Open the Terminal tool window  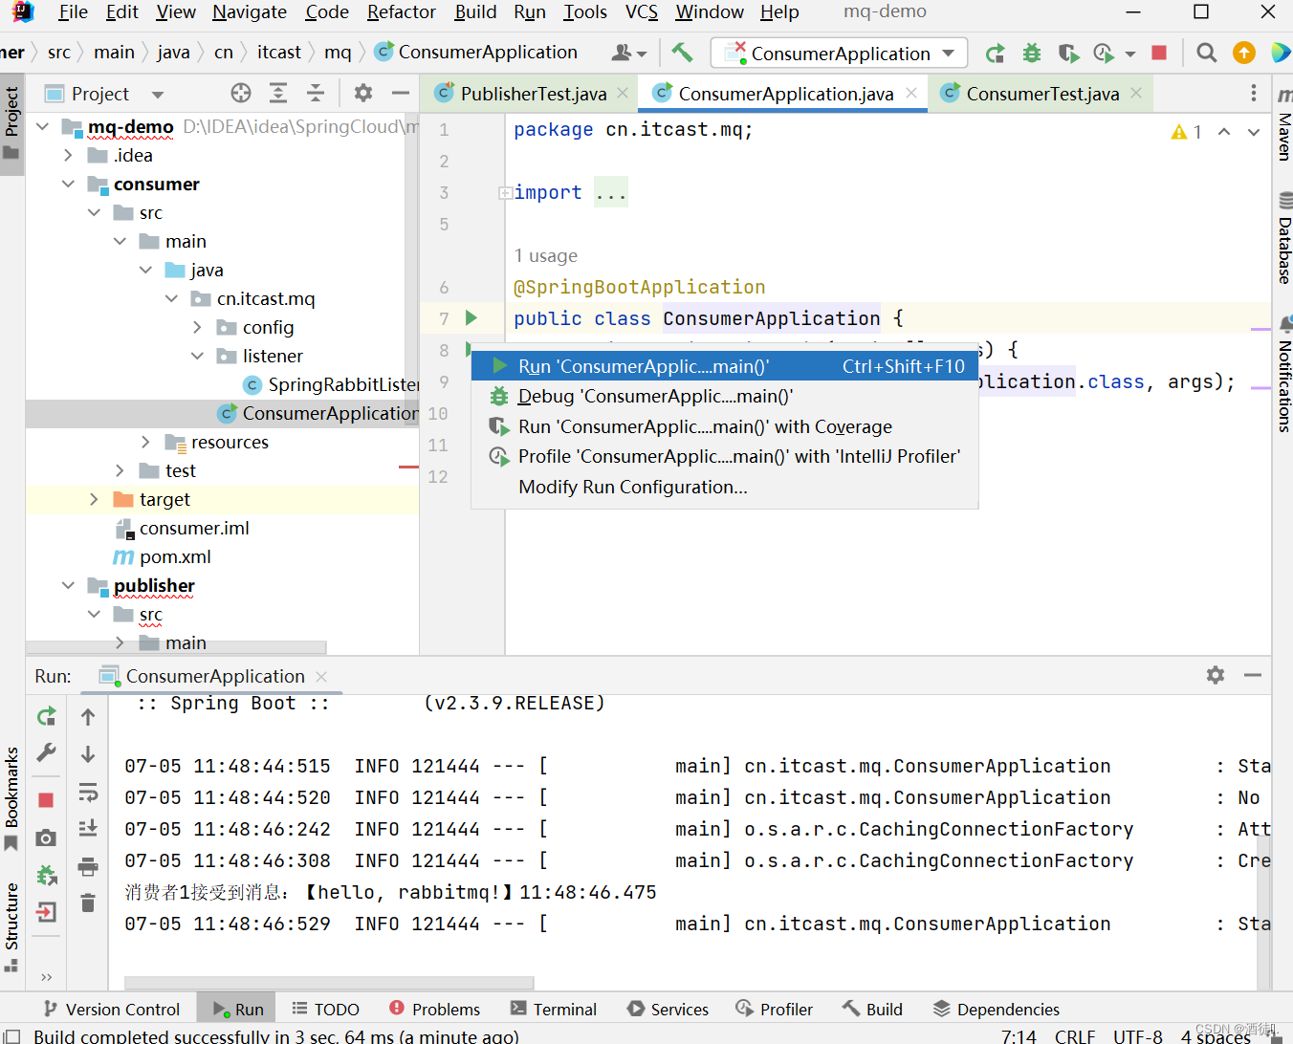(554, 1009)
